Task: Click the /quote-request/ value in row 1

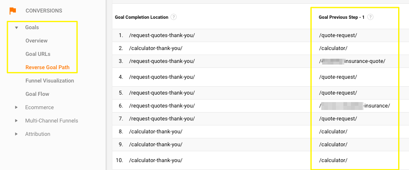Action: click(338, 35)
